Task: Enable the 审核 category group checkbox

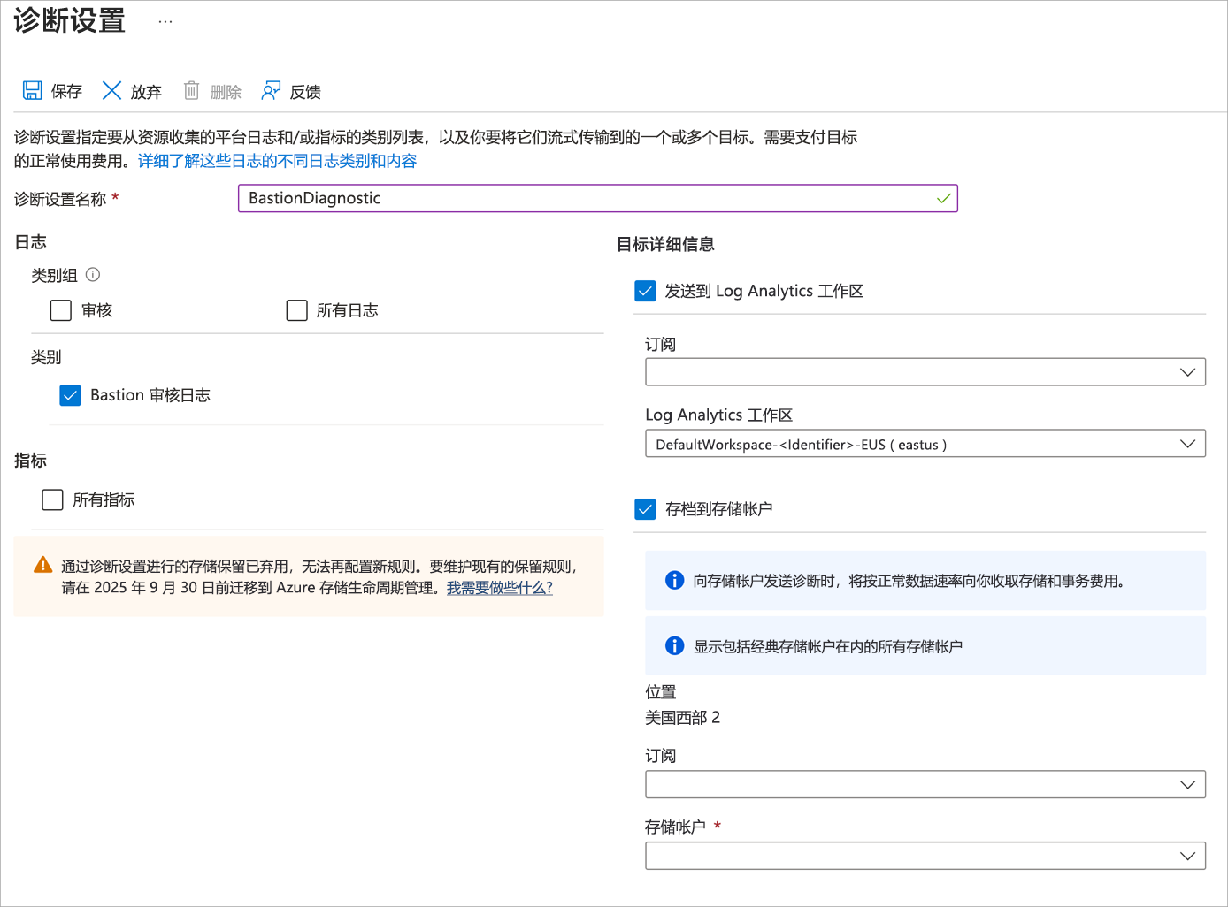Action: 61,310
